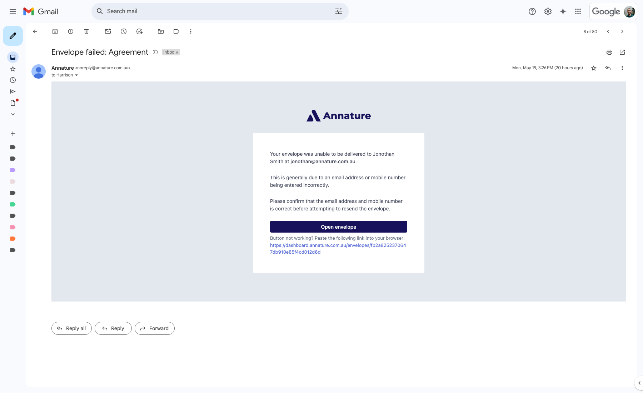This screenshot has width=643, height=393.
Task: Create new label plus icon
Action: click(13, 134)
